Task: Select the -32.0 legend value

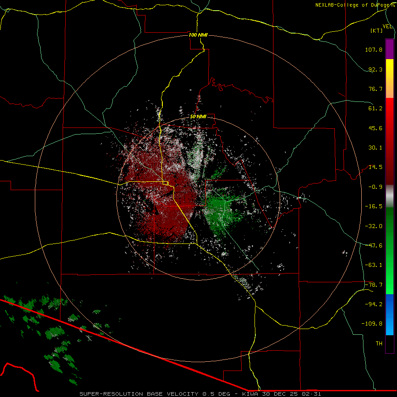Action: 374,226
